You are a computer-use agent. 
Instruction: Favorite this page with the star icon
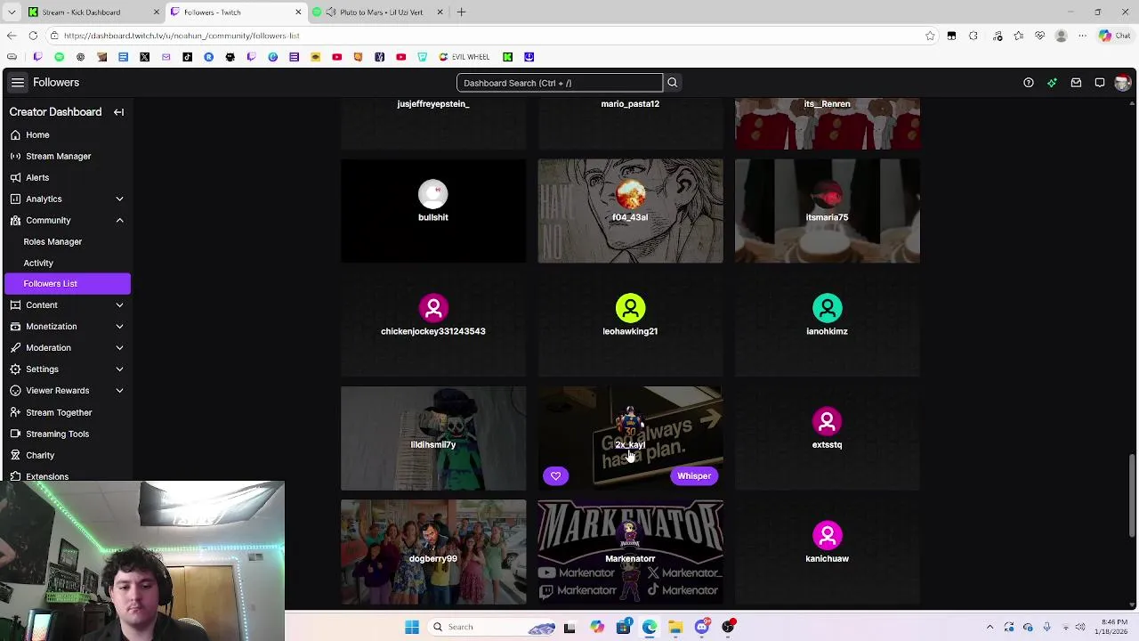tap(930, 36)
